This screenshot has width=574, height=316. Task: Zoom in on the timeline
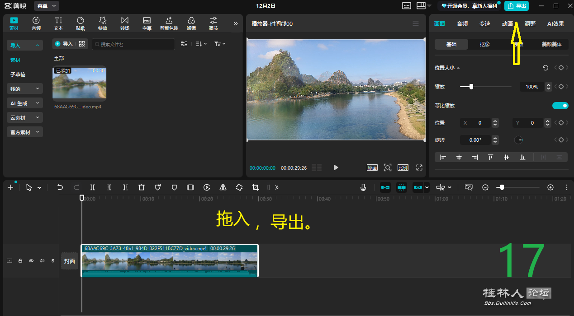point(550,187)
